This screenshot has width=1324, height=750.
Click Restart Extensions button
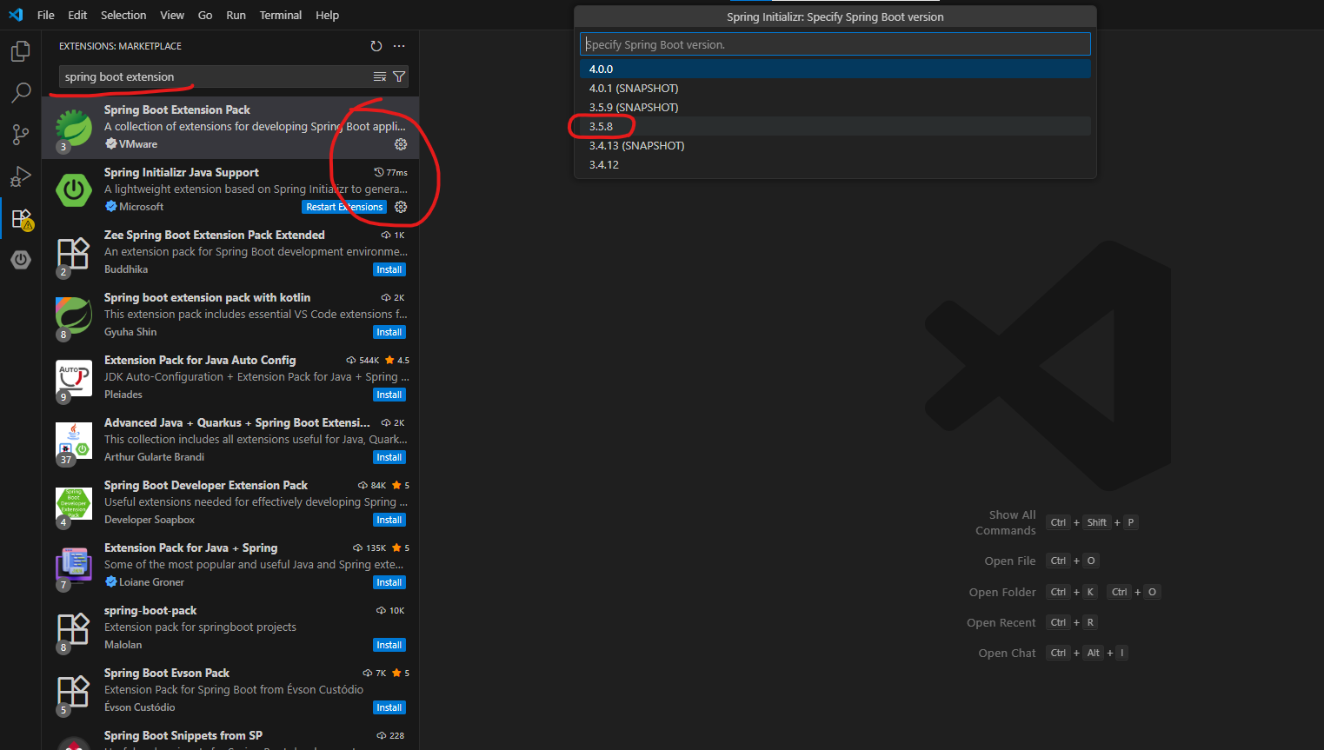(x=344, y=207)
